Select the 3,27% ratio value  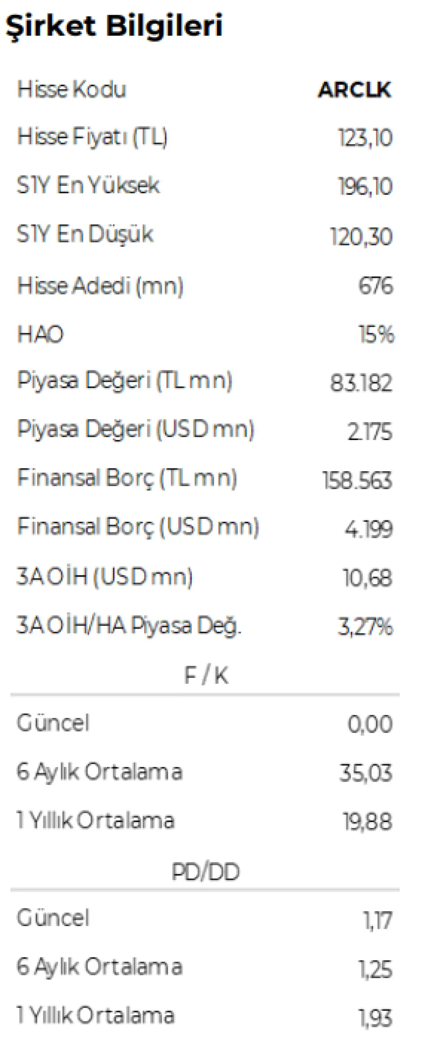coord(365,627)
